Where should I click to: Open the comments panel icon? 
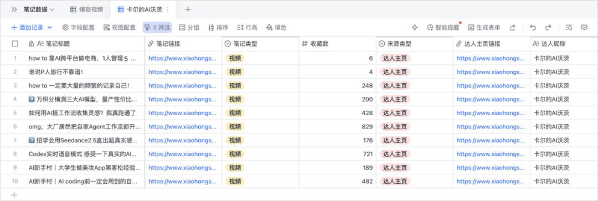[584, 28]
